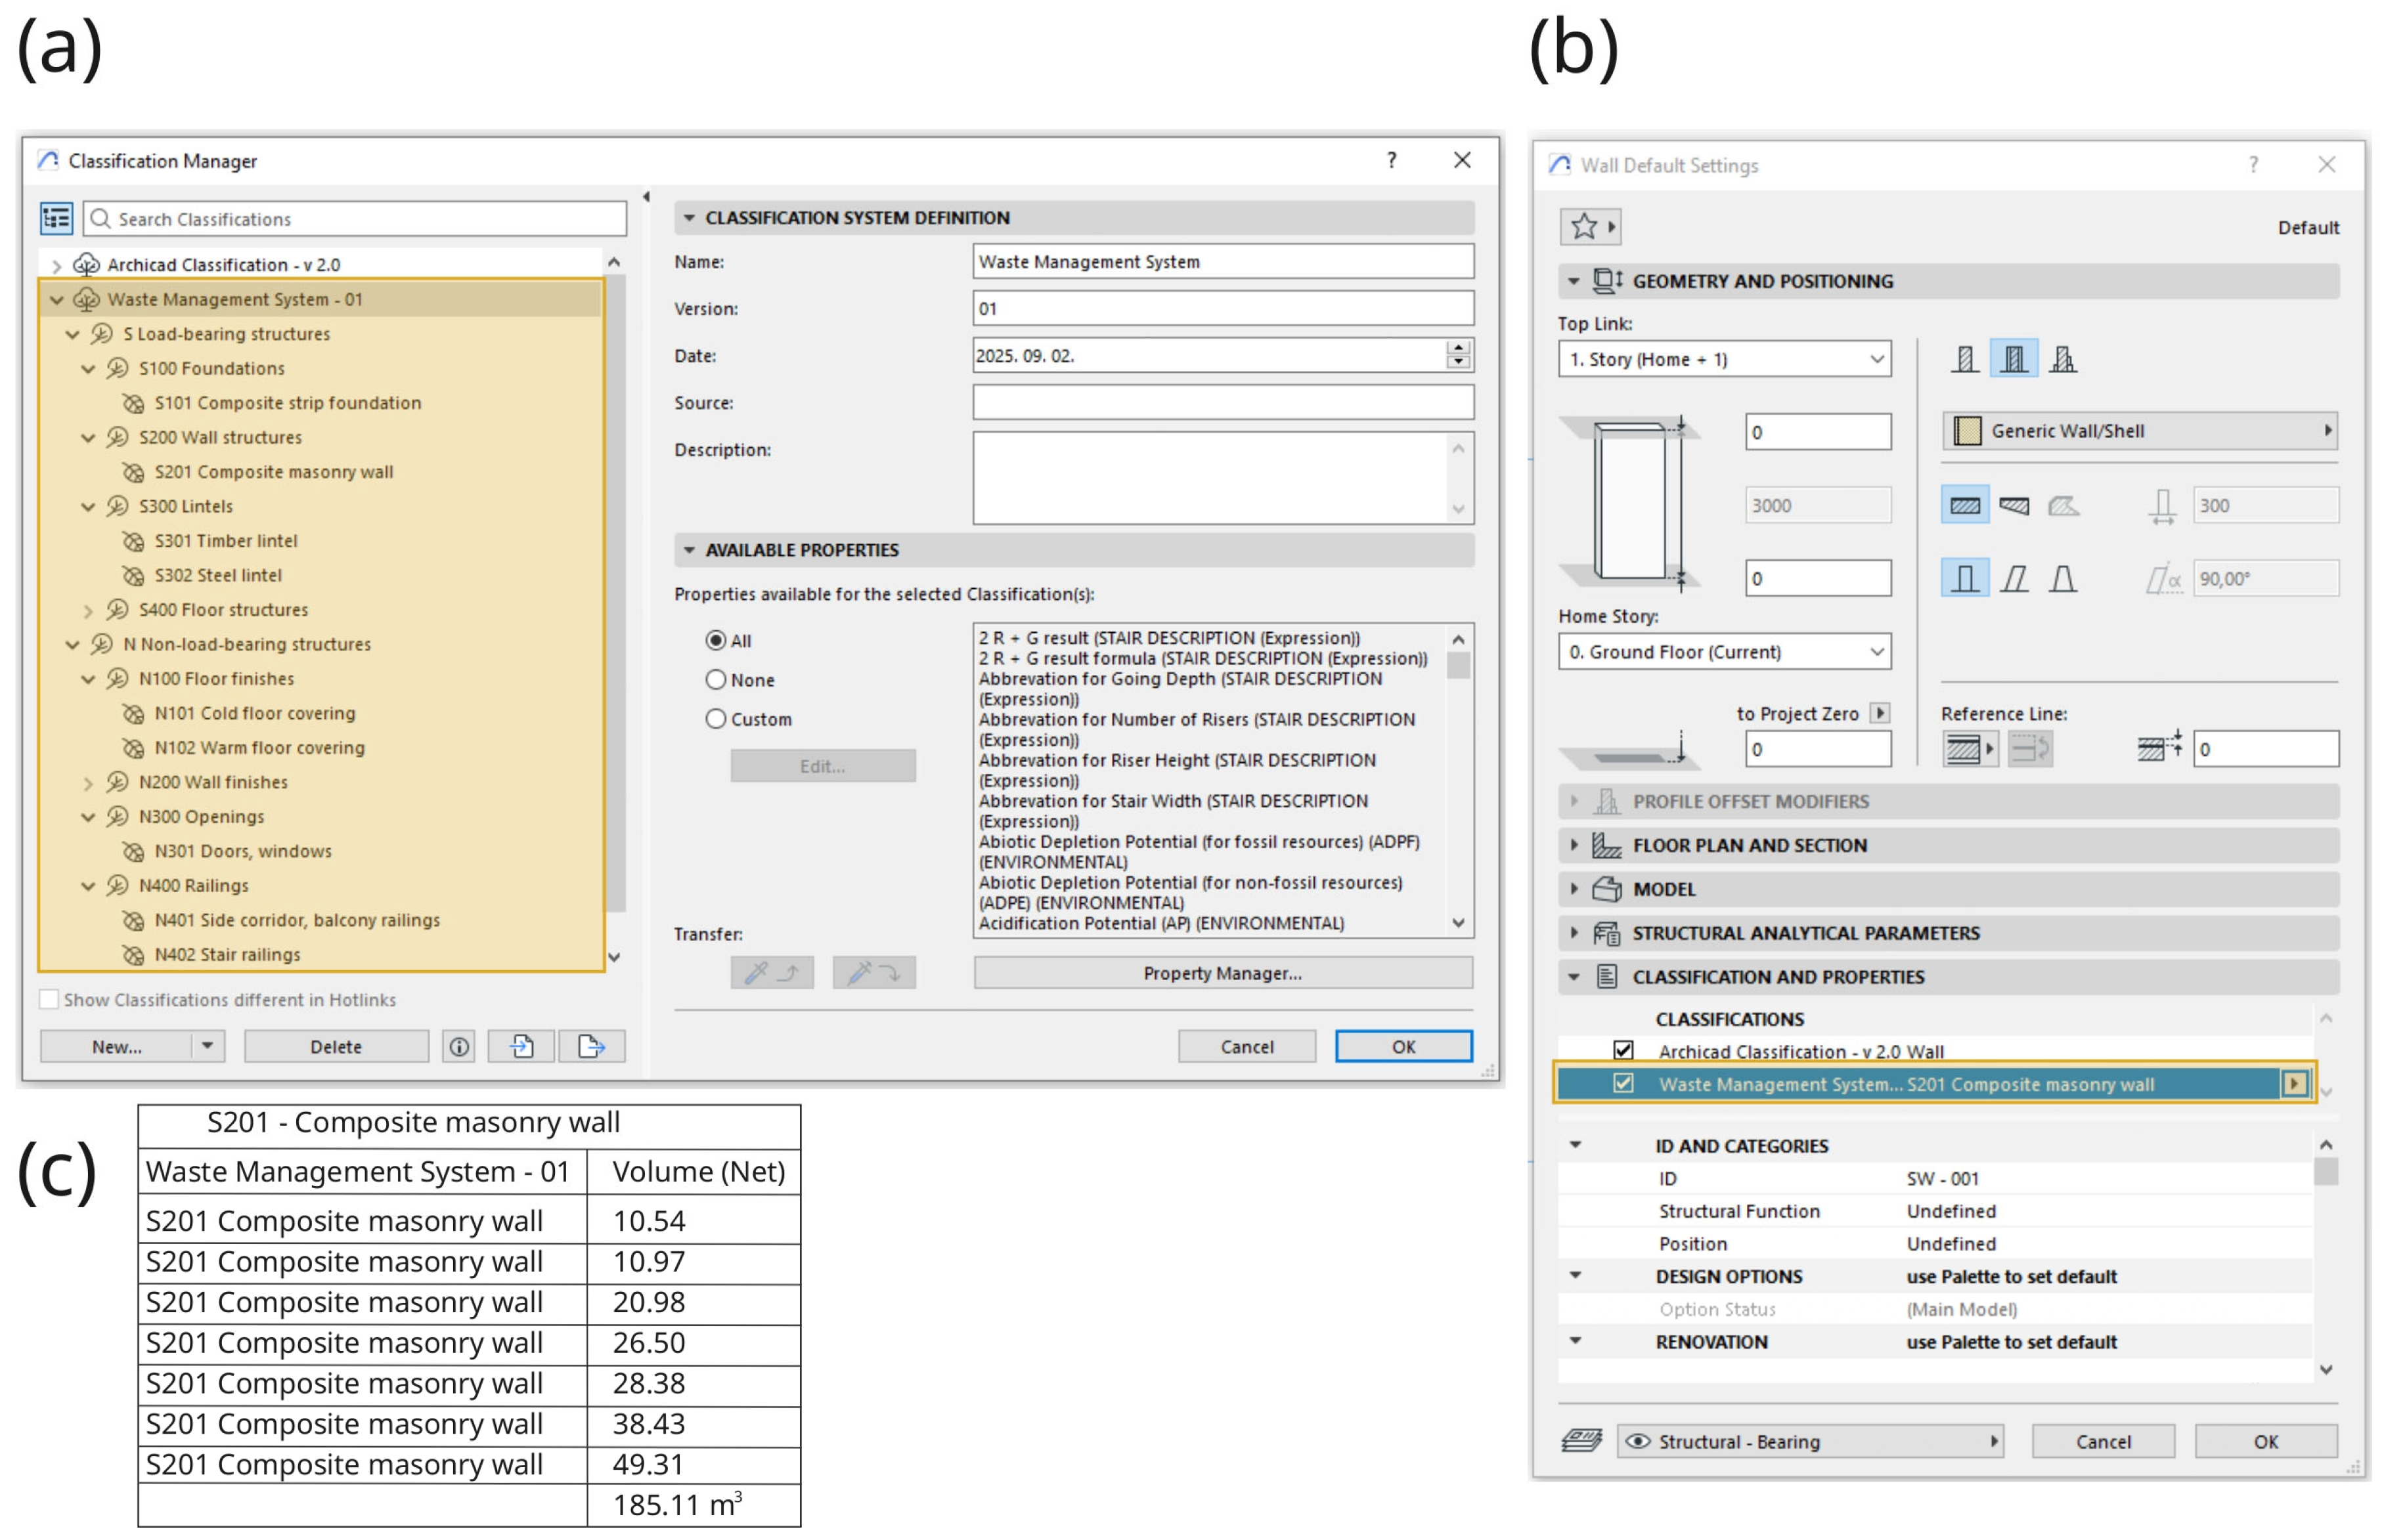
Task: Click the info icon beside the Delete button
Action: coord(458,1046)
